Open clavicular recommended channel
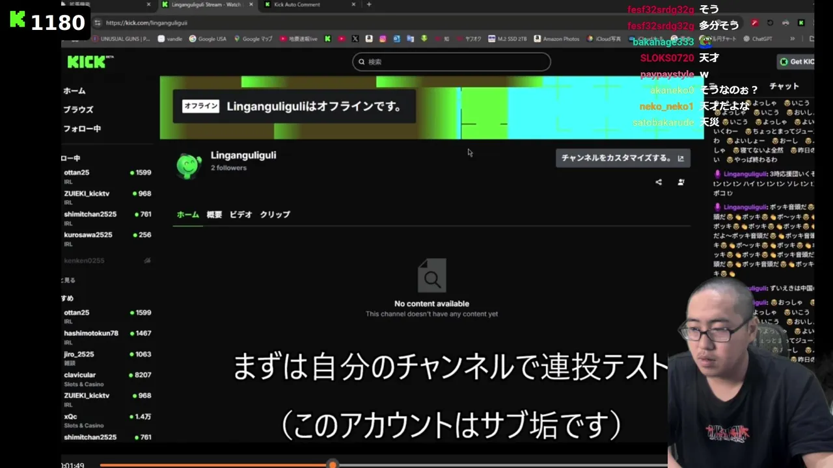 pyautogui.click(x=107, y=379)
